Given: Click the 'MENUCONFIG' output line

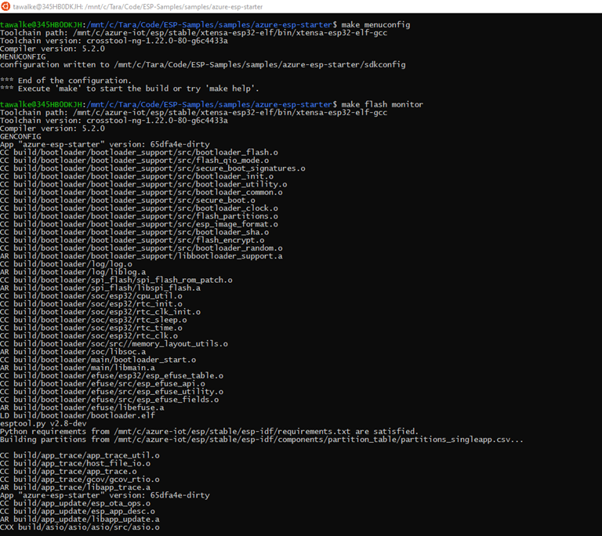Looking at the screenshot, I should 23,57.
